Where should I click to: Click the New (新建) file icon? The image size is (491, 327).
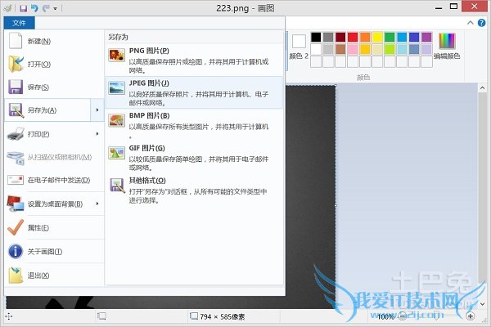16,41
